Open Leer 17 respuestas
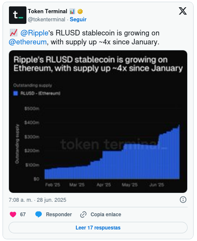This screenshot has width=197, height=241. pos(98,228)
